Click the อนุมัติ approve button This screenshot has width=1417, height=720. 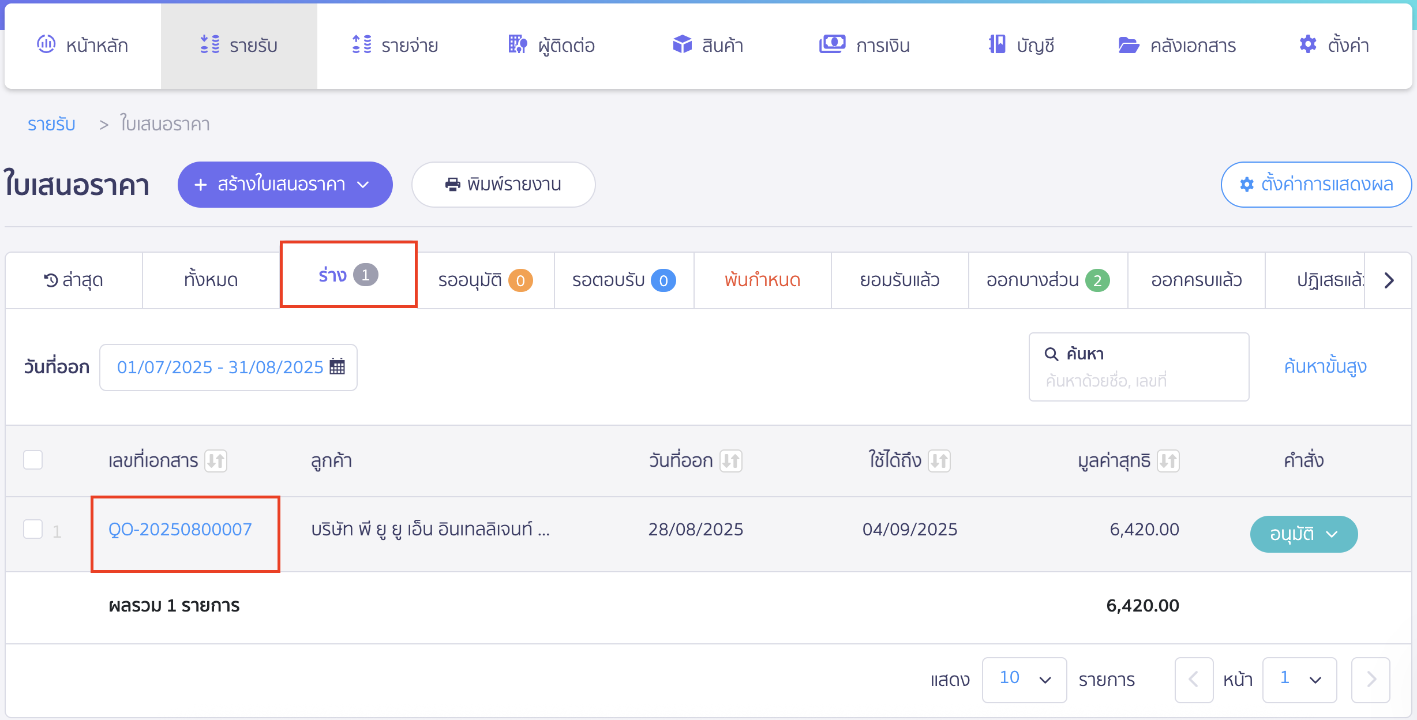1304,534
